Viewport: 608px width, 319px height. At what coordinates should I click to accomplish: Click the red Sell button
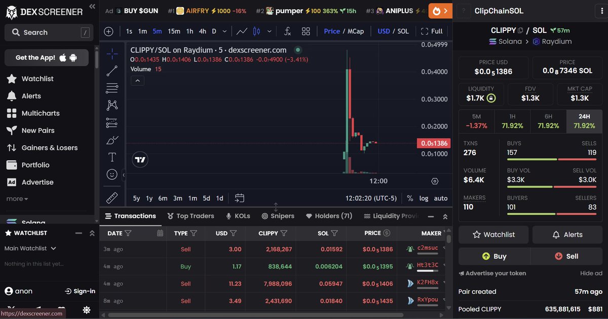[566, 256]
